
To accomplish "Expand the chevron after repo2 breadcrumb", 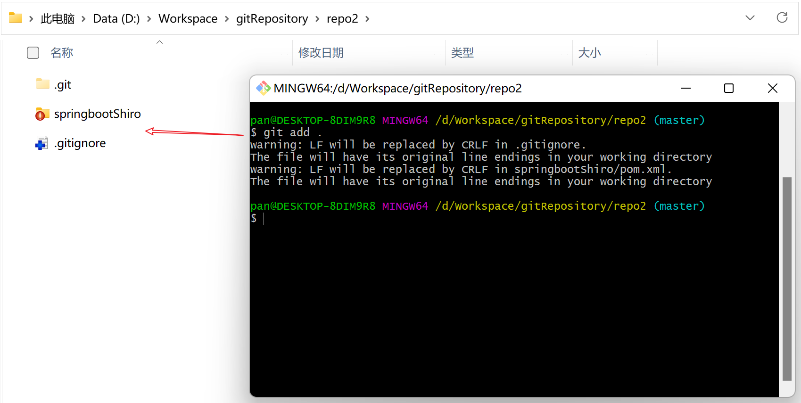I will click(x=367, y=19).
